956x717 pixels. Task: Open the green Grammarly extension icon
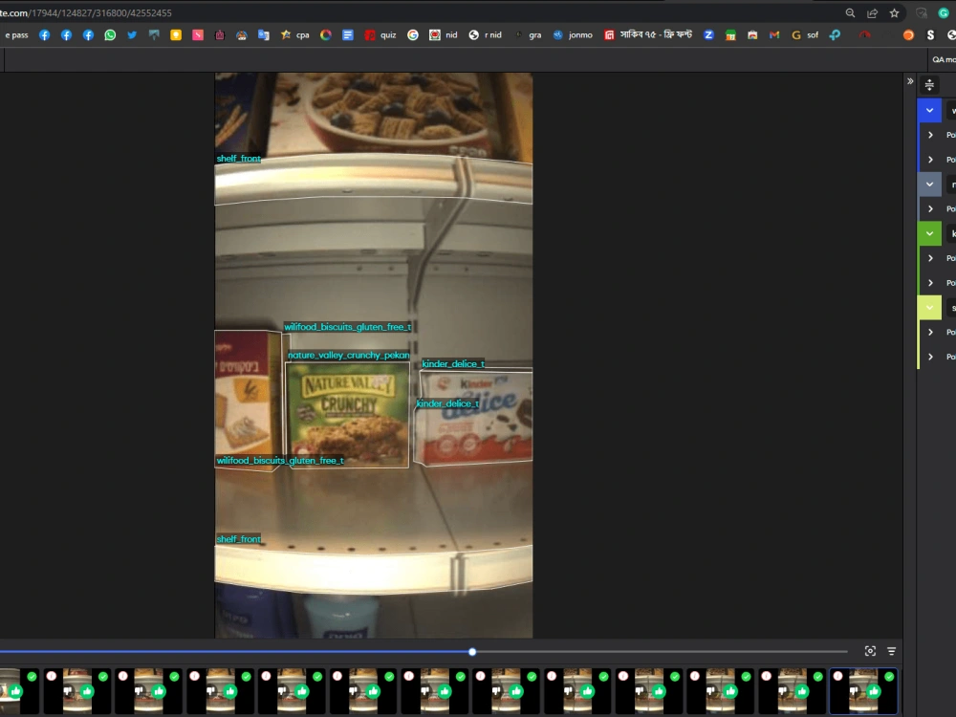944,12
